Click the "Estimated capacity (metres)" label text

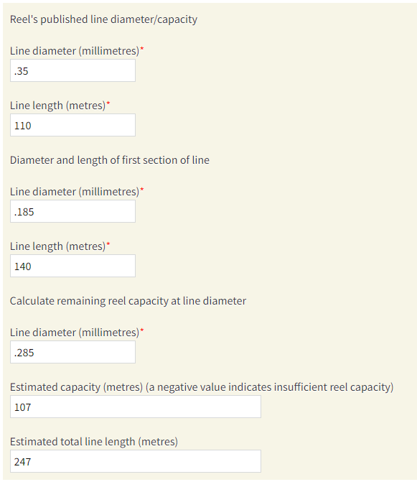pos(77,387)
